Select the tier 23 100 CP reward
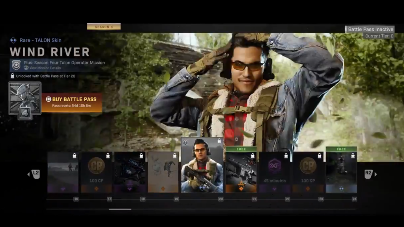 [308, 172]
